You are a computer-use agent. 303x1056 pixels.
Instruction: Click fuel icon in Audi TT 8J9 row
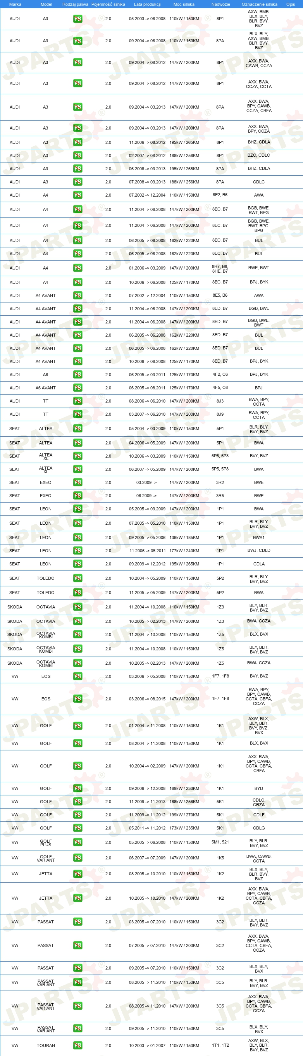(77, 414)
